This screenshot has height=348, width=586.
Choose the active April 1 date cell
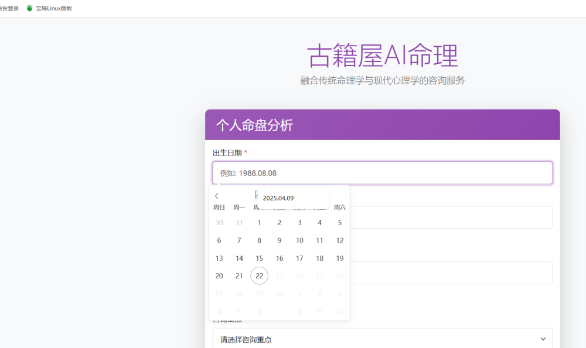tap(260, 222)
